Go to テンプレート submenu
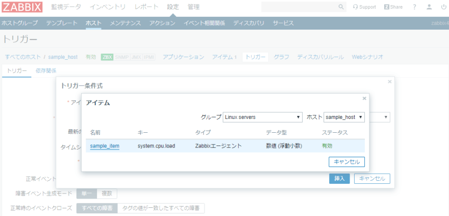Viewport: 449px width, 216px height. (x=62, y=23)
